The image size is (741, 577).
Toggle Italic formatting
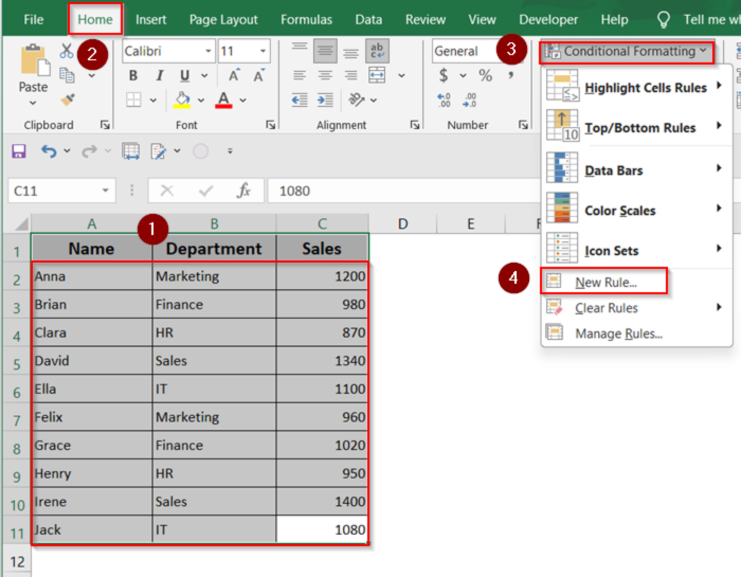159,75
